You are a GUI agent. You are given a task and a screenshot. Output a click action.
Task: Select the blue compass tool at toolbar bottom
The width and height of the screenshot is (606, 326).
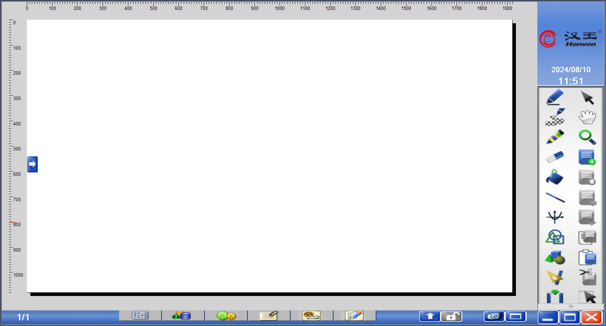pos(555,297)
